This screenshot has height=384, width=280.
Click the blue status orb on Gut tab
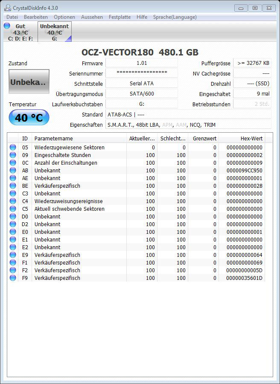7,26
